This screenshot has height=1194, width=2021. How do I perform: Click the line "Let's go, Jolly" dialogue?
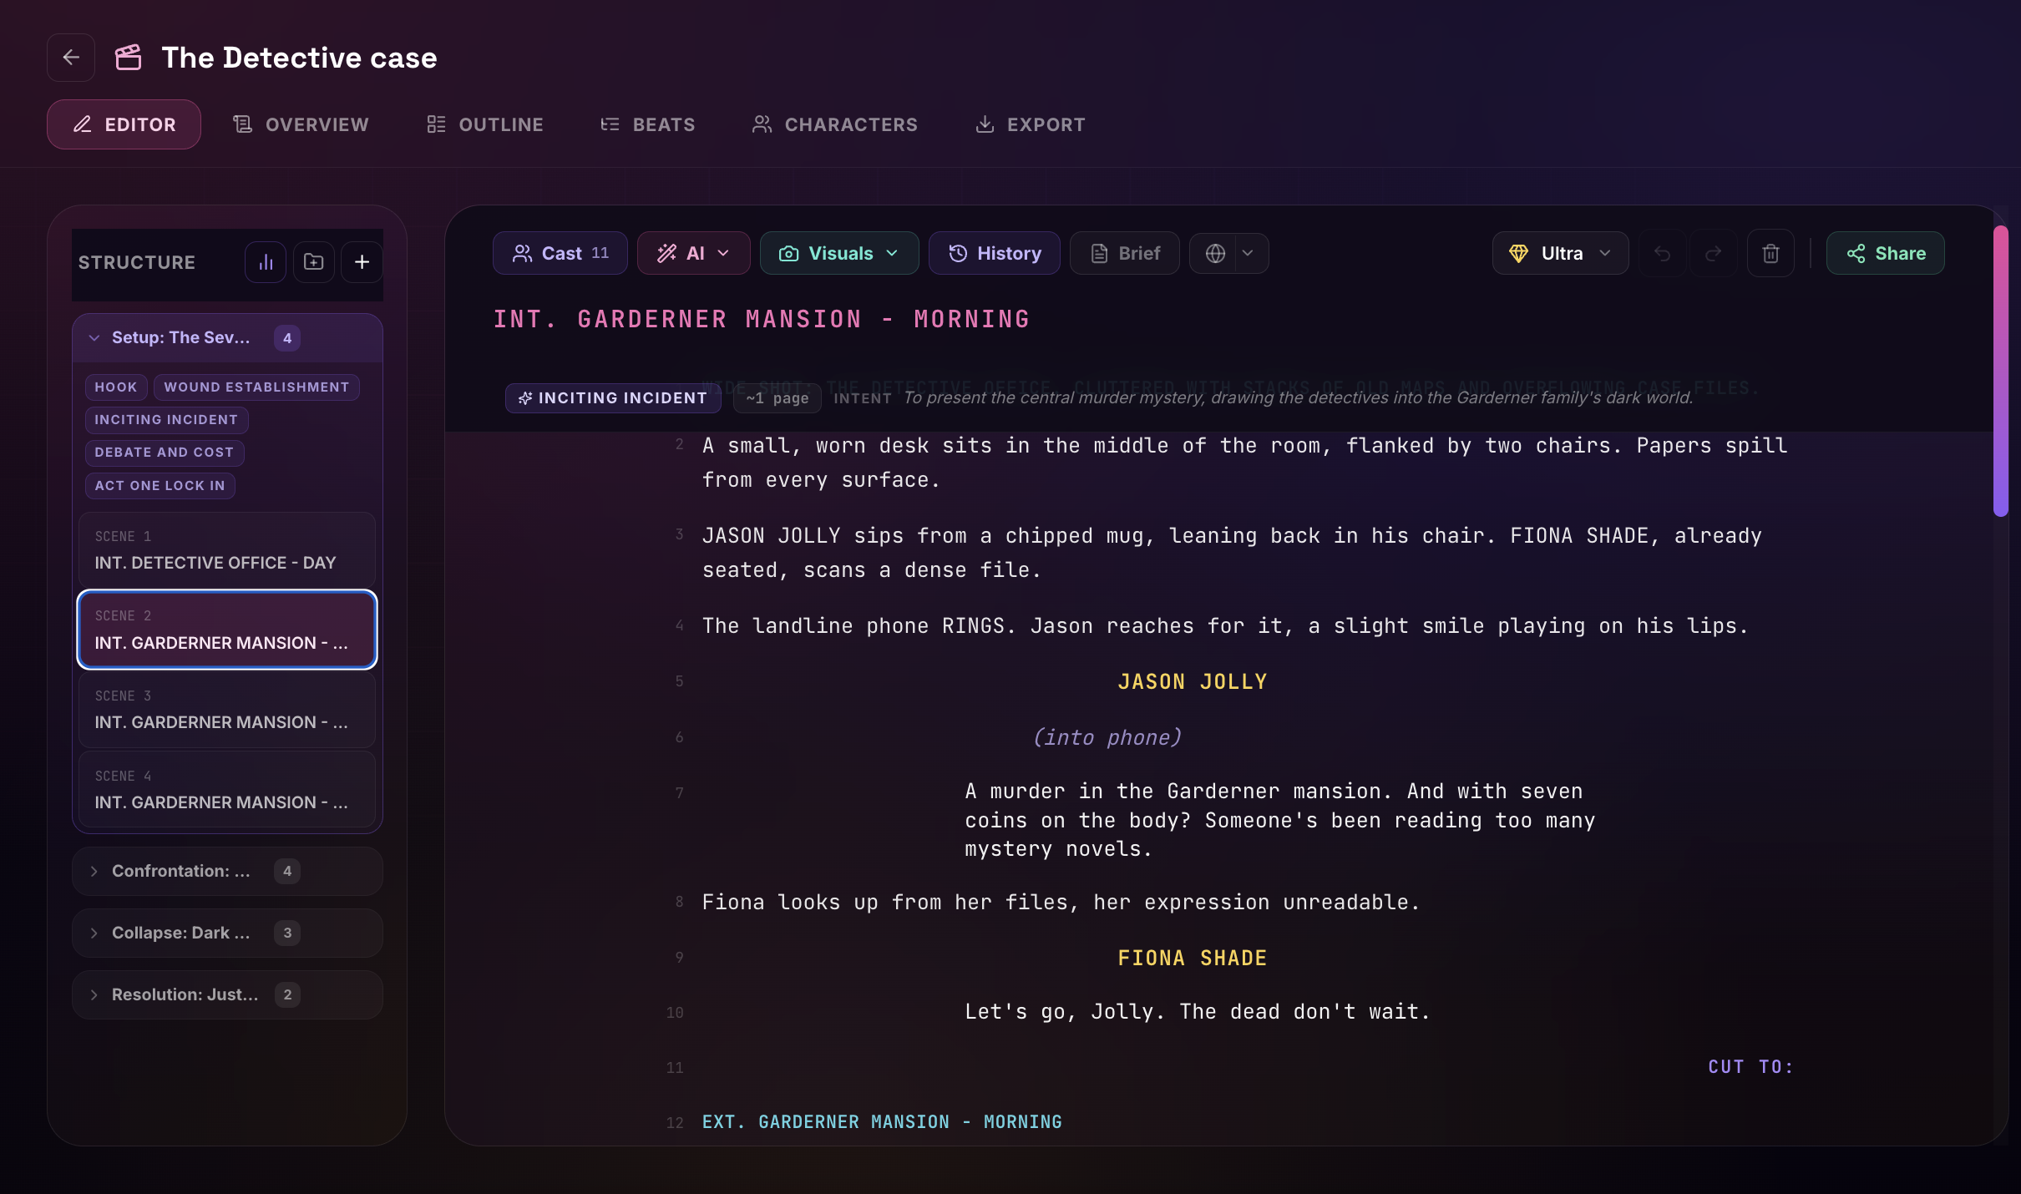[1198, 1012]
